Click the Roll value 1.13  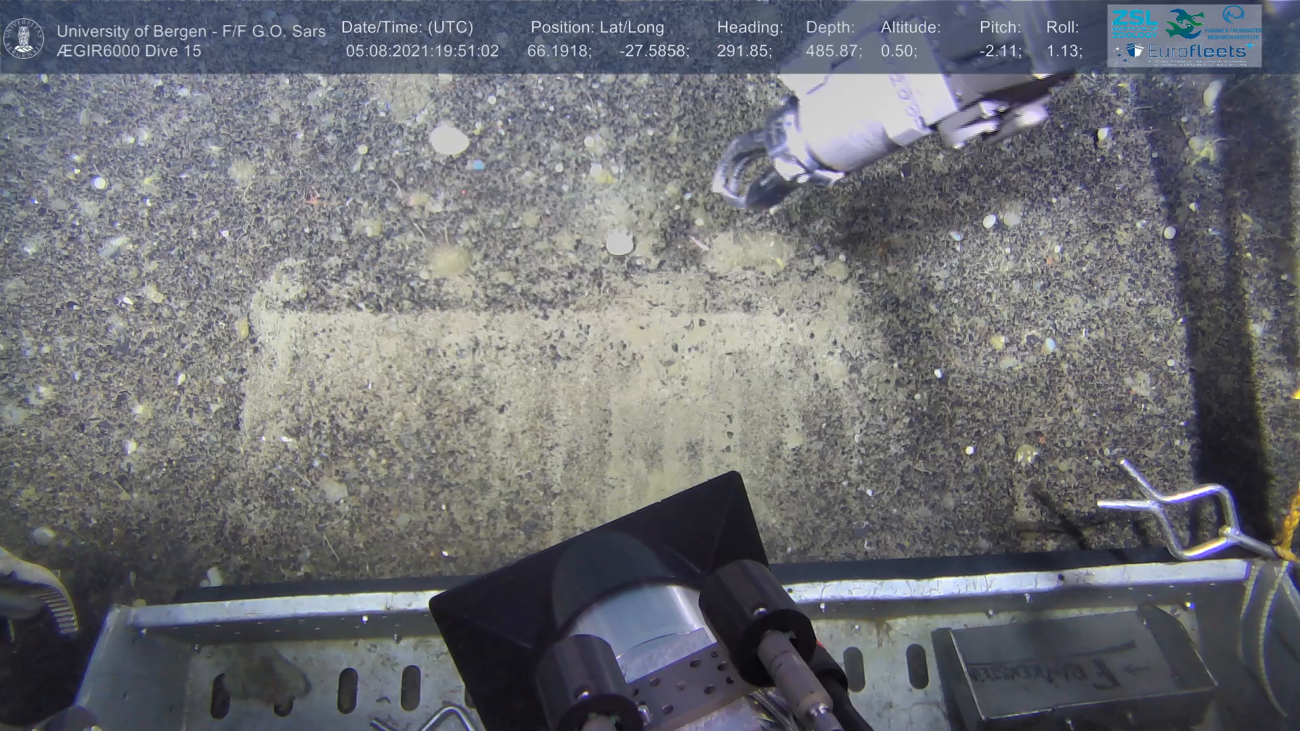1064,51
